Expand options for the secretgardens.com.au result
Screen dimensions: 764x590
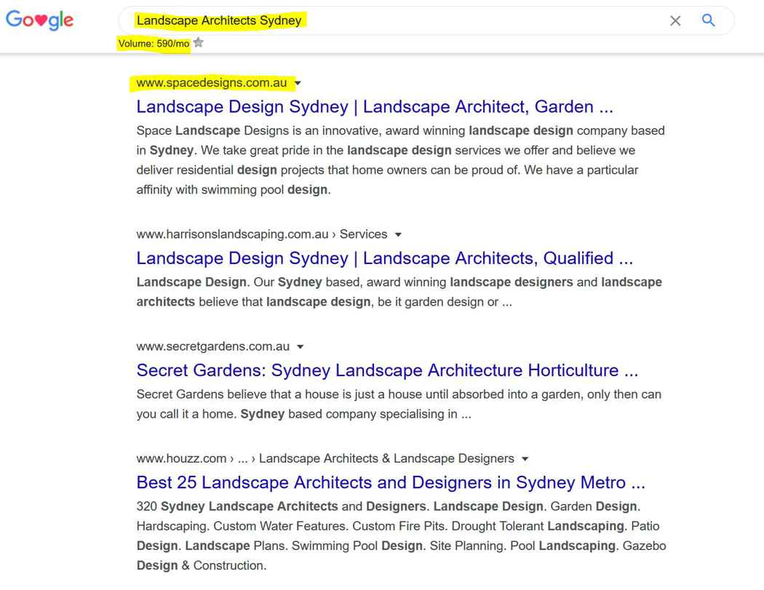point(301,346)
